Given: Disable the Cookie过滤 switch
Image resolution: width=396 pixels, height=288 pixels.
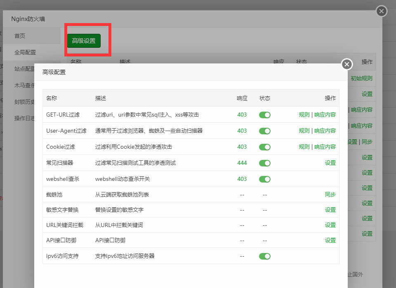Looking at the screenshot, I should point(265,147).
